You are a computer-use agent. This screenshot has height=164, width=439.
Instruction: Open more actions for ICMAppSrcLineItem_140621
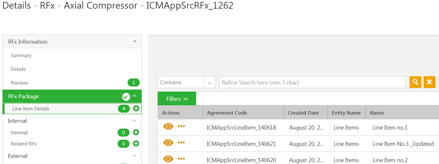[x=181, y=143]
